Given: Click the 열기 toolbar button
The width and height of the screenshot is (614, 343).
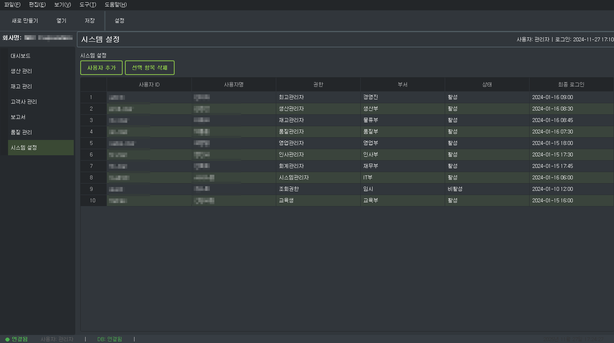Looking at the screenshot, I should click(x=61, y=21).
